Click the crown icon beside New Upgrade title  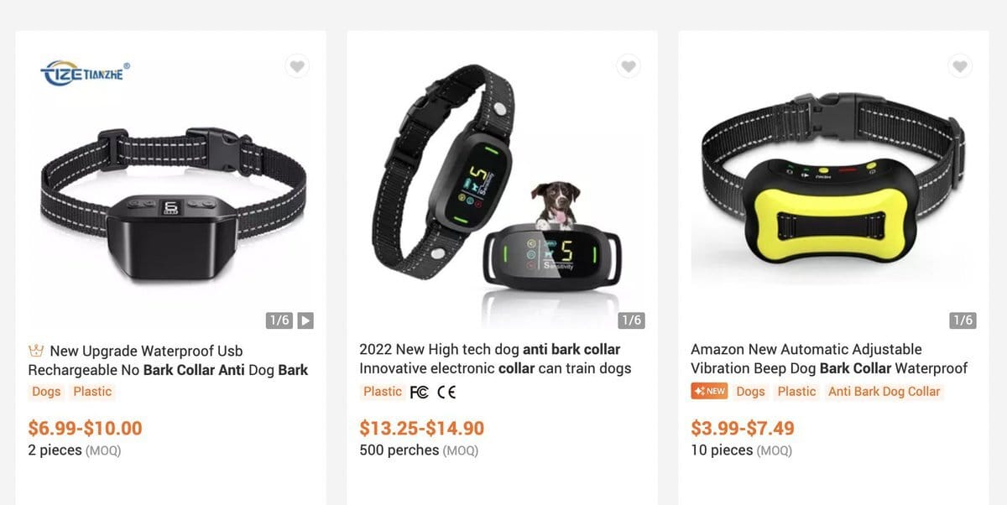pos(36,351)
